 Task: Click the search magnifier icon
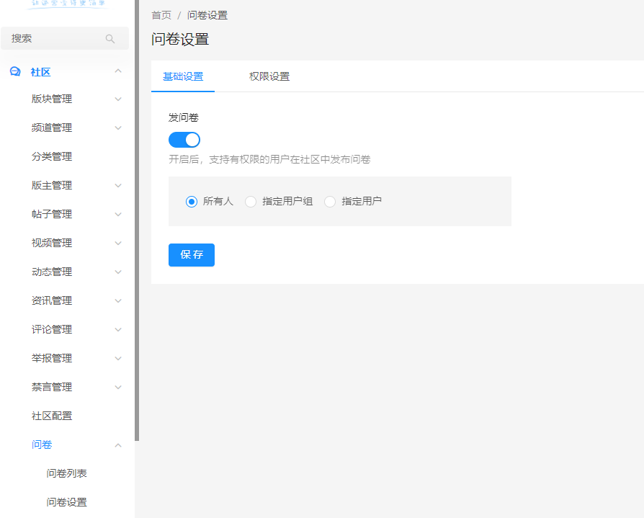click(x=110, y=39)
